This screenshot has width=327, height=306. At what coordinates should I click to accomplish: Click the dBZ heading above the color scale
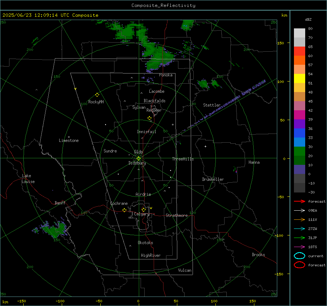click(308, 19)
